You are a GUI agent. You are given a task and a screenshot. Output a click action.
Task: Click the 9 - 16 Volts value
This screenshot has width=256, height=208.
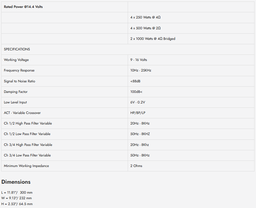139,60
